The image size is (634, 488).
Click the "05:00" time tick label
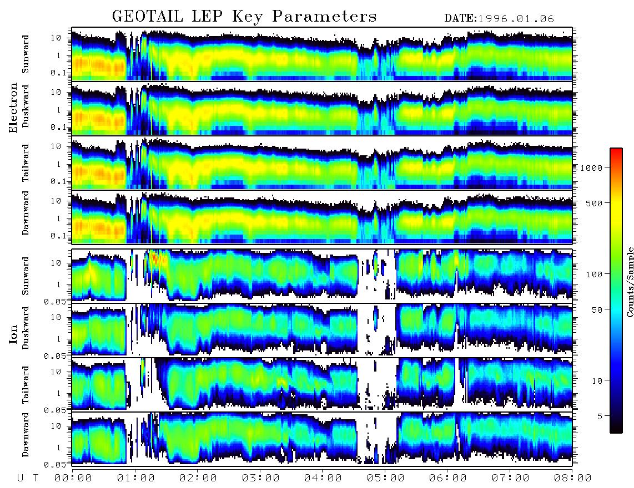point(385,478)
